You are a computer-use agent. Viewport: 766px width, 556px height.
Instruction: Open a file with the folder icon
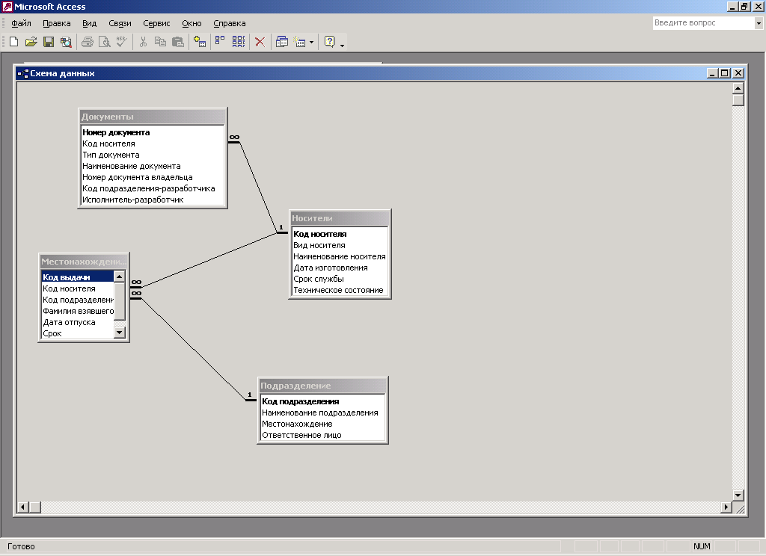pyautogui.click(x=31, y=43)
